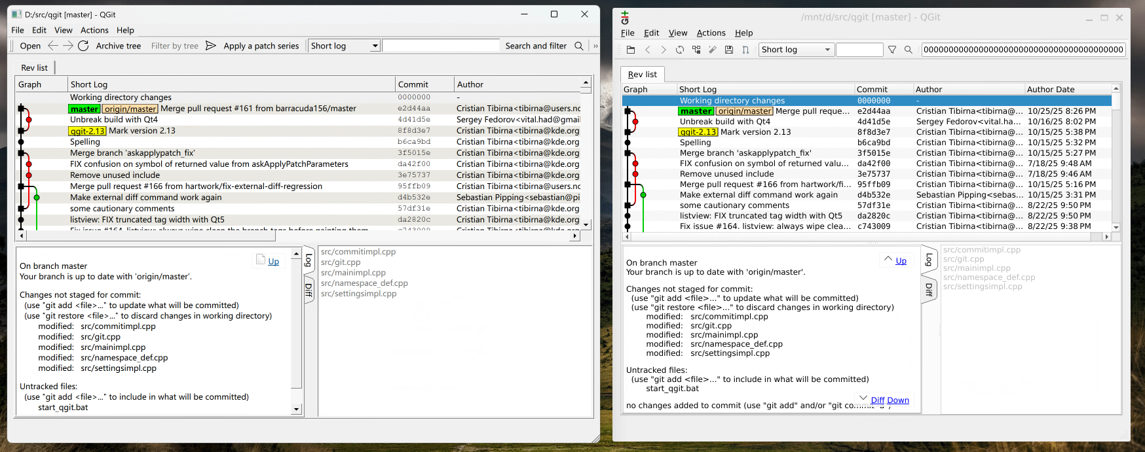Viewport: 1145px width, 452px height.
Task: Open the View menu in right QGit window
Action: pyautogui.click(x=677, y=33)
